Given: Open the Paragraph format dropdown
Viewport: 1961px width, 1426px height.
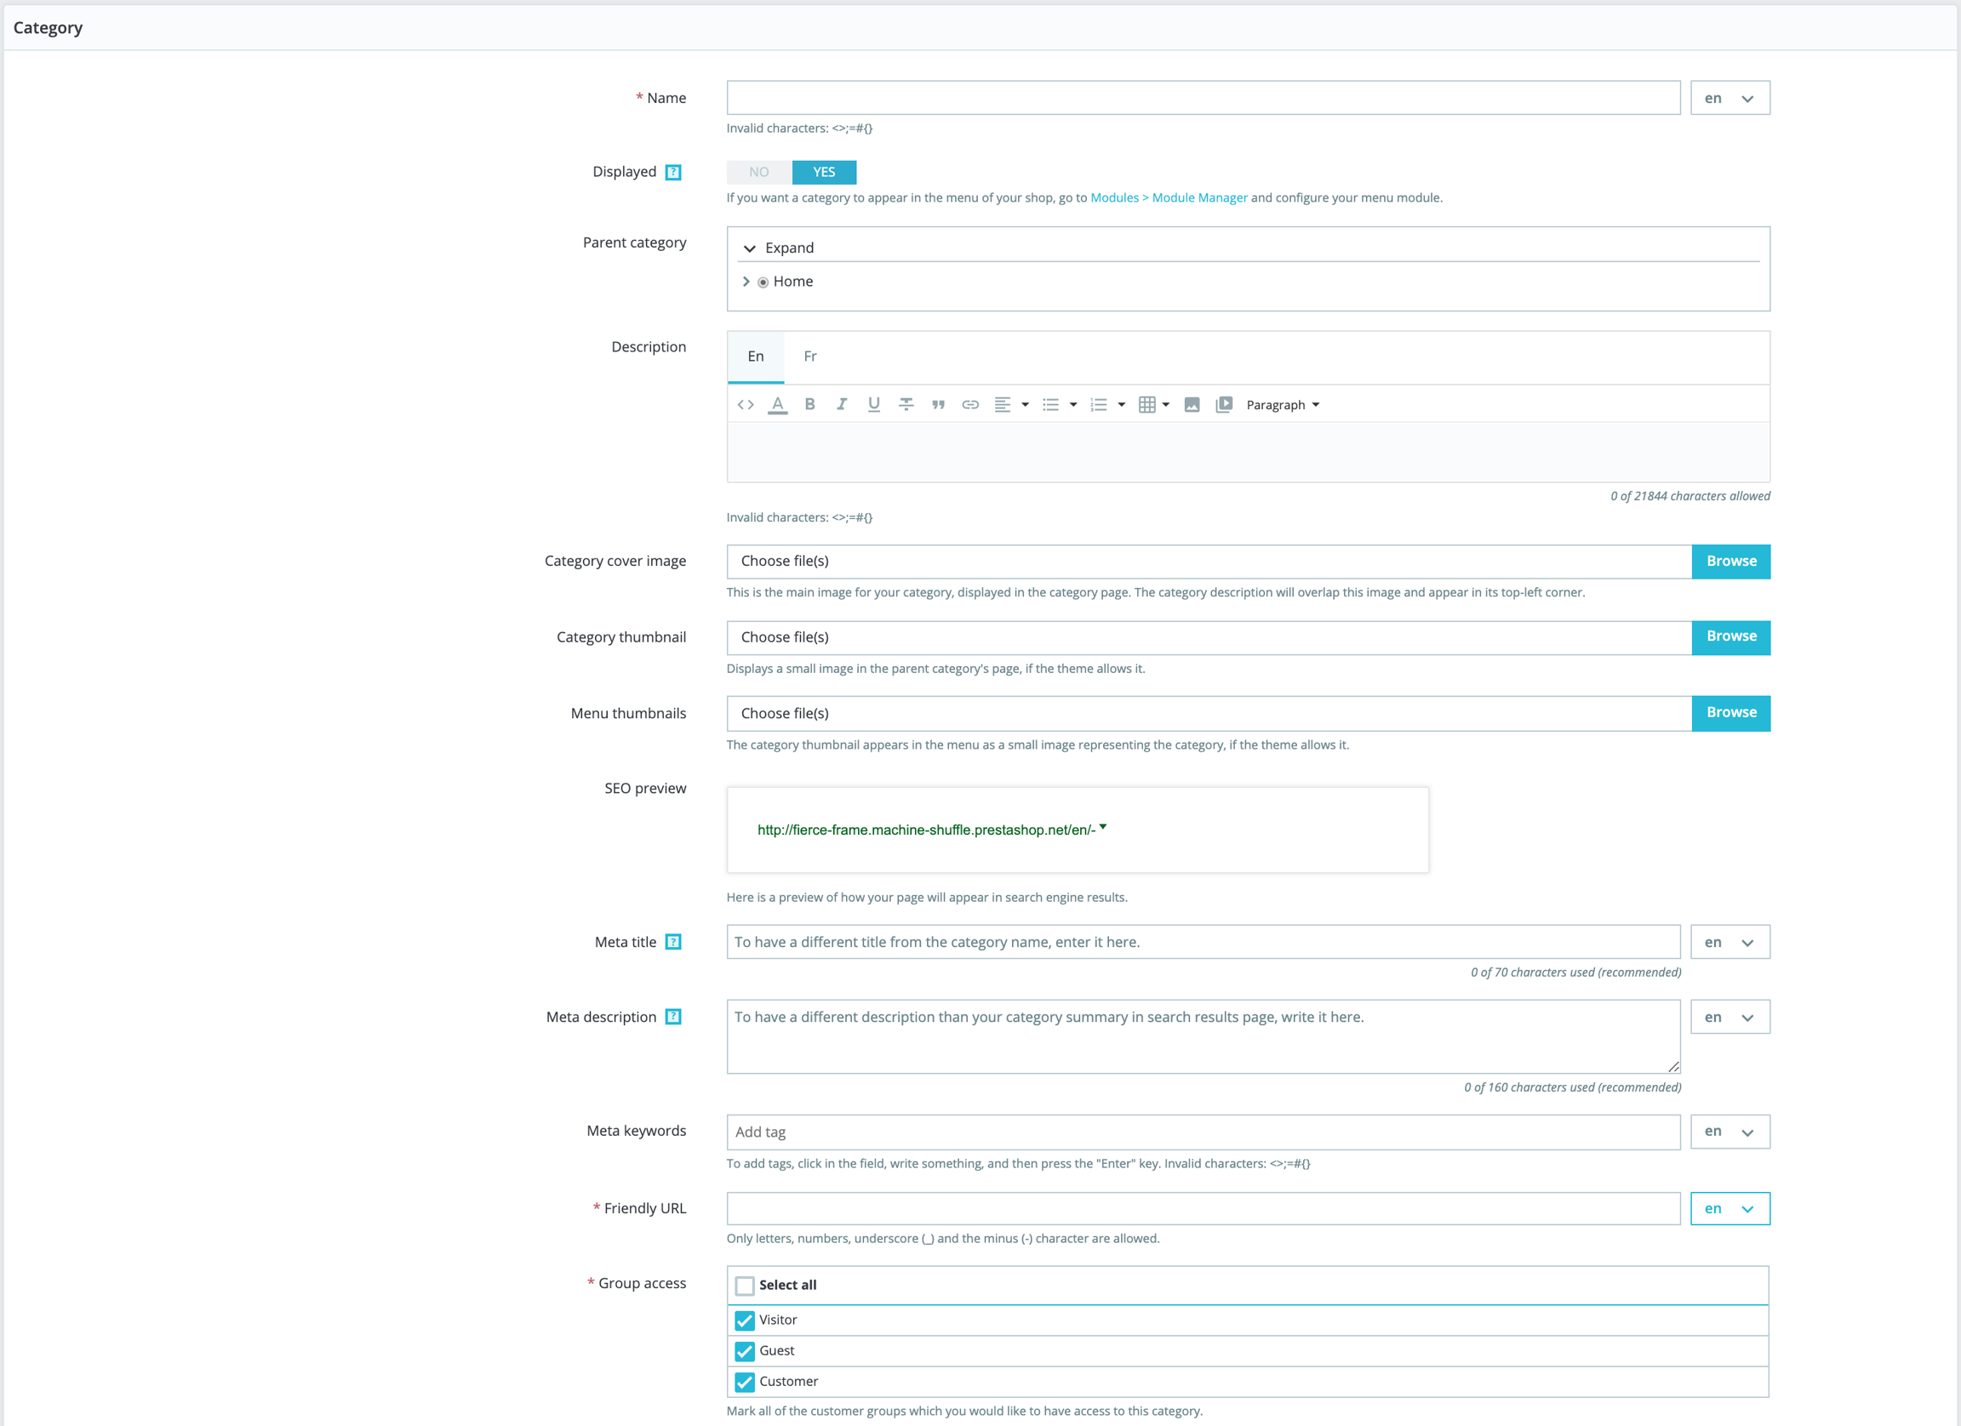Looking at the screenshot, I should [x=1283, y=404].
